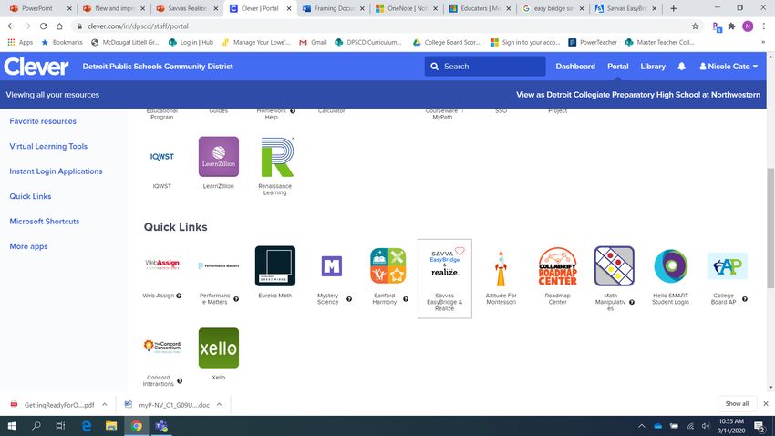
Task: Click Show all downloads button
Action: point(737,404)
